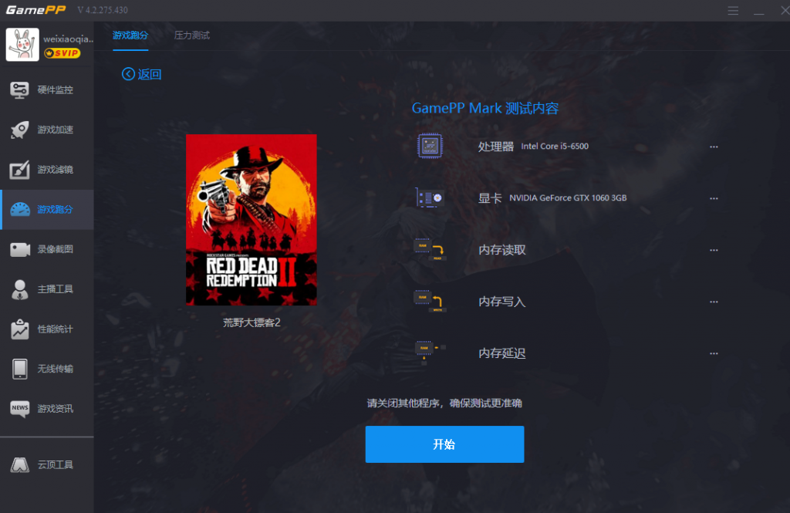The height and width of the screenshot is (513, 790).
Task: Click the back arrow circle icon
Action: [x=129, y=74]
